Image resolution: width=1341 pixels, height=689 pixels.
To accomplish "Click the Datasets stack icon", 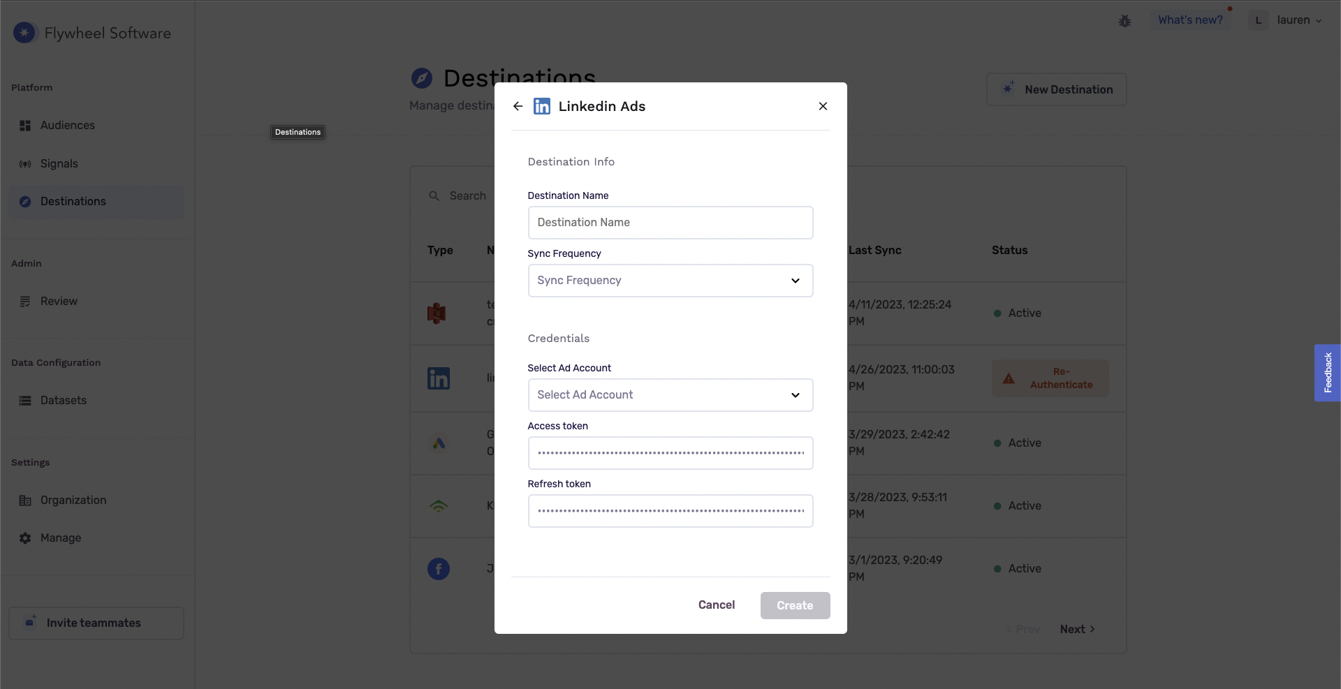I will click(x=25, y=401).
